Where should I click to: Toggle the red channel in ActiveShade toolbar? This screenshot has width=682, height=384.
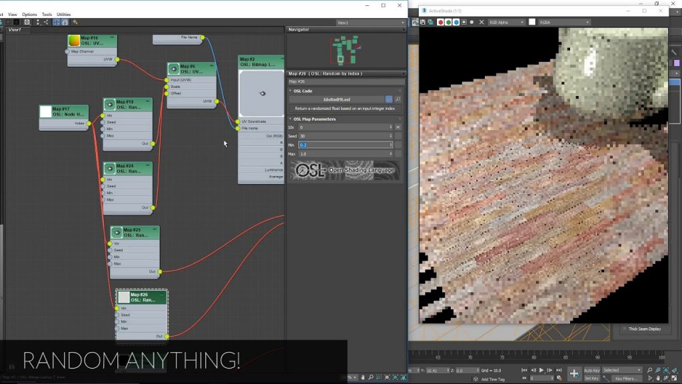440,21
